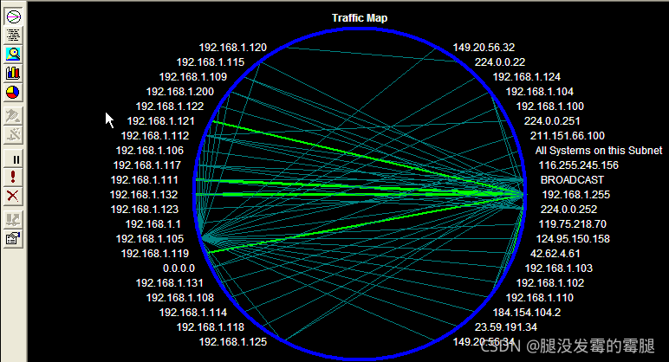Select host 192.168.1.120 on the map
This screenshot has height=362, width=669.
click(x=232, y=48)
